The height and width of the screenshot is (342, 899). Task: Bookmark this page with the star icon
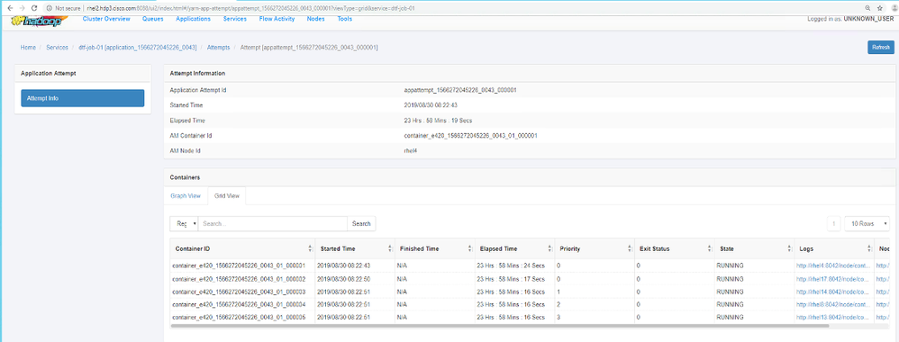click(879, 9)
